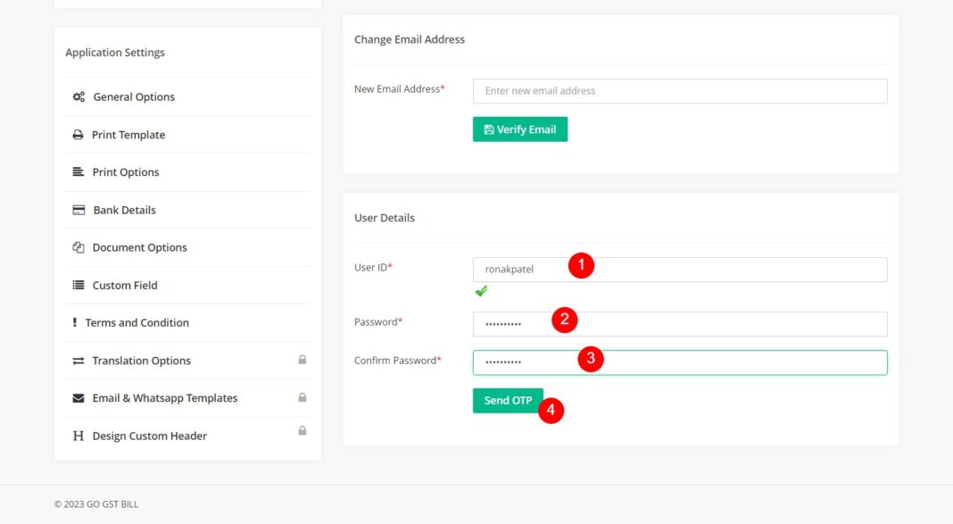Image resolution: width=953 pixels, height=524 pixels.
Task: Click the Verify Email button
Action: (520, 129)
